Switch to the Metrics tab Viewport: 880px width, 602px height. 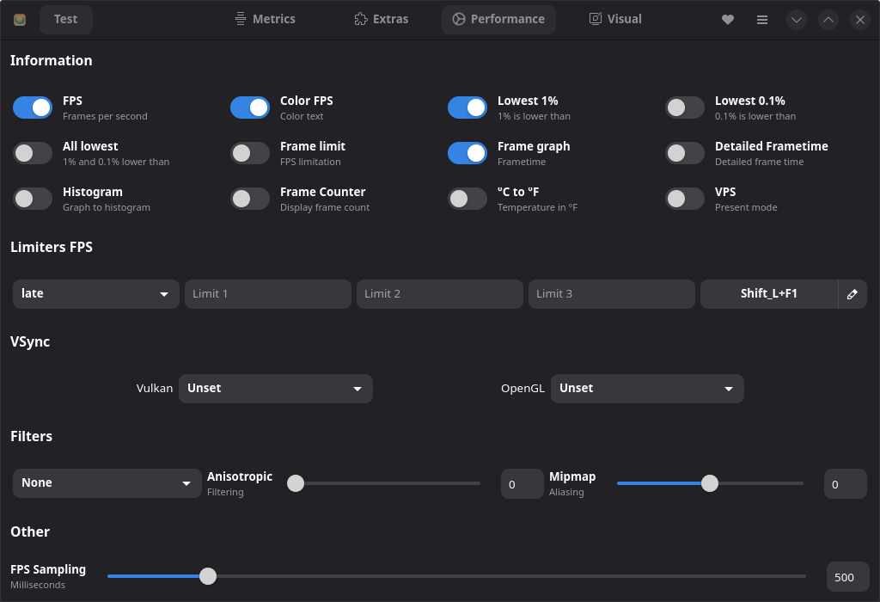[x=265, y=19]
